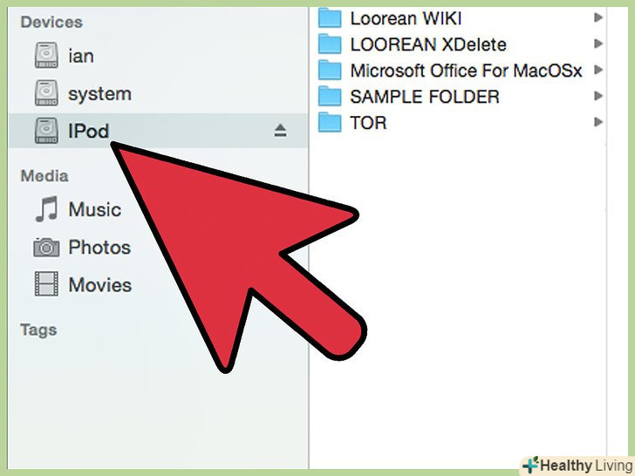The width and height of the screenshot is (635, 476).
Task: Click the ian drive icon
Action: (x=46, y=56)
